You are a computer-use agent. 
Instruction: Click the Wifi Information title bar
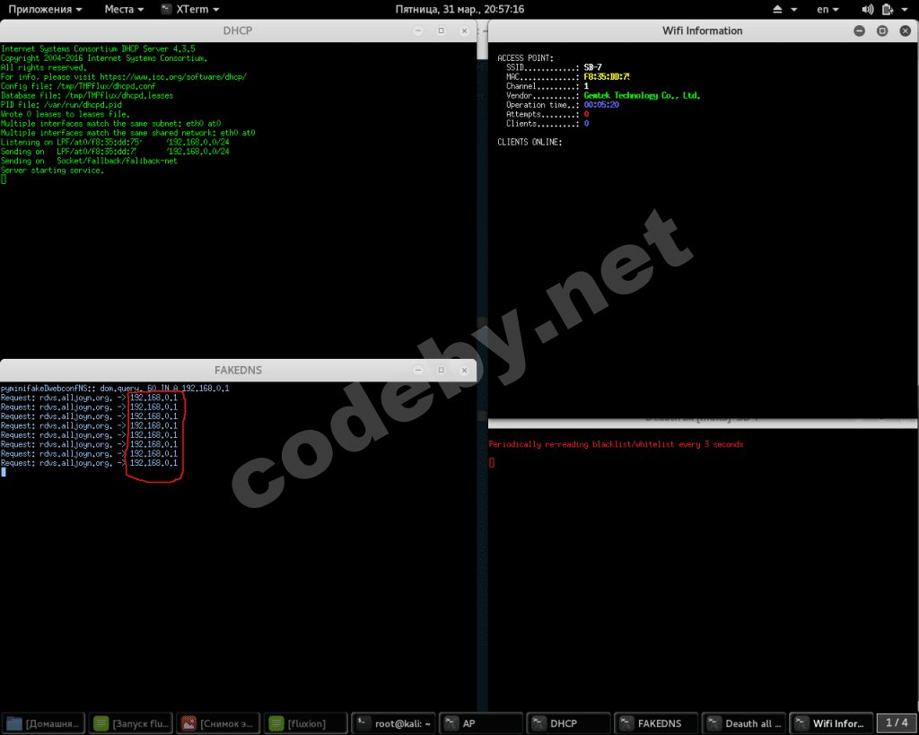tap(702, 31)
